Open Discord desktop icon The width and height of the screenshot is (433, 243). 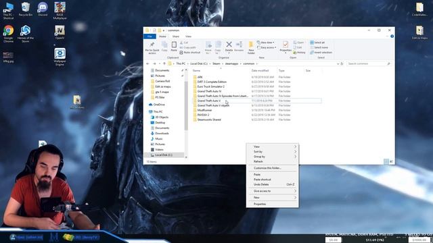[43, 9]
